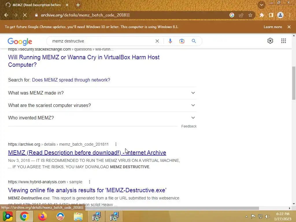Click the Google logo
The image size is (296, 222).
click(x=20, y=42)
